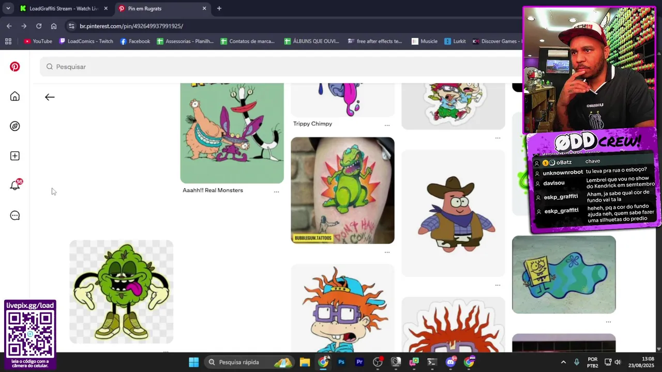Open more options under the SpongeBob blob pin
The image size is (662, 372).
608,322
